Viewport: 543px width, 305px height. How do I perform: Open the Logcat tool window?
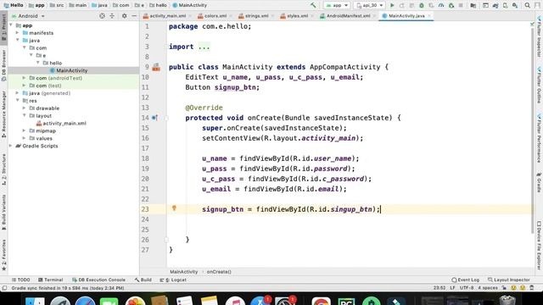173,280
